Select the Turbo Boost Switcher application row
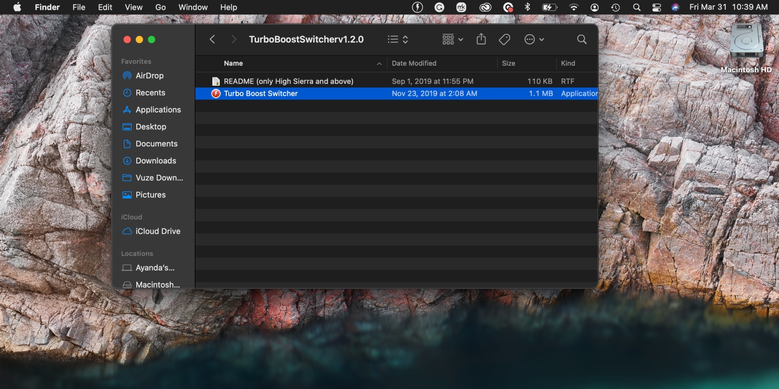 point(396,94)
